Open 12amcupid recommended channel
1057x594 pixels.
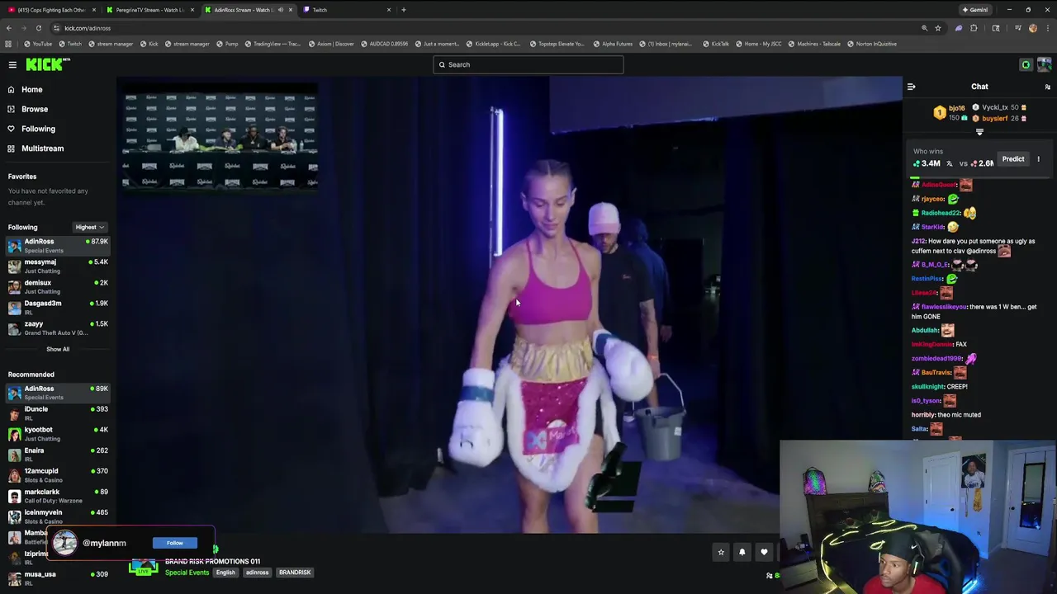(x=58, y=474)
